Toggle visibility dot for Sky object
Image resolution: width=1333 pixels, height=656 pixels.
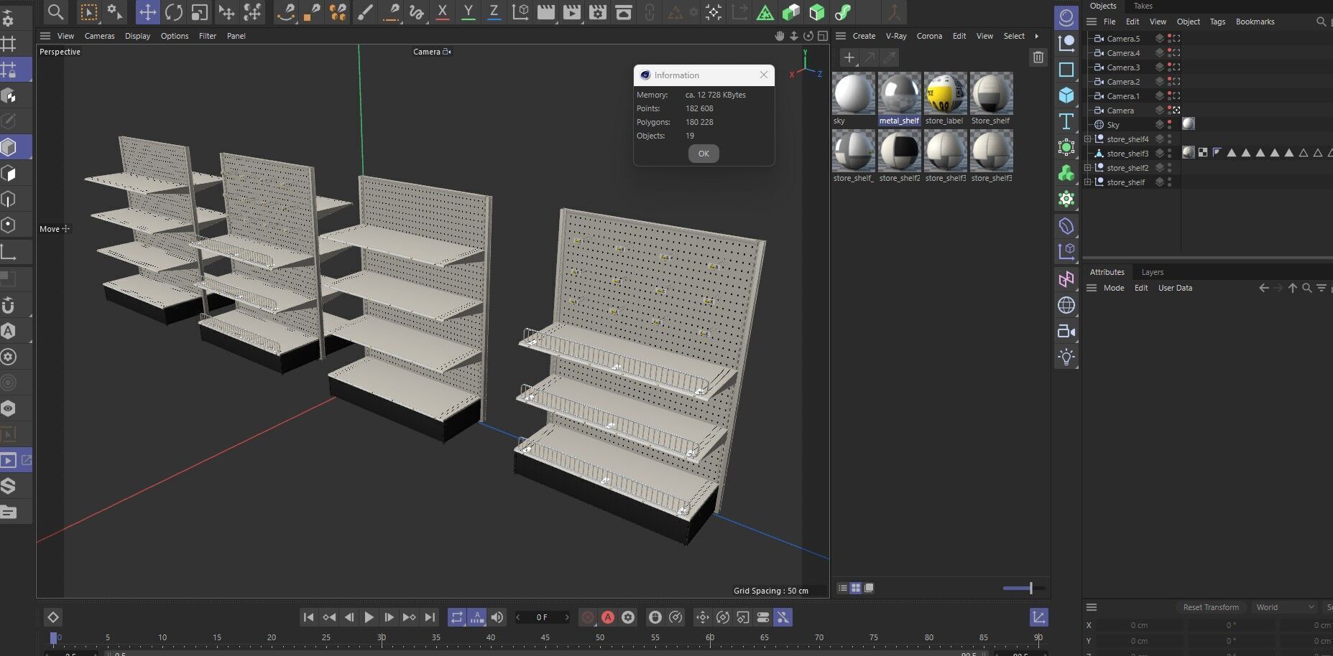(1169, 122)
